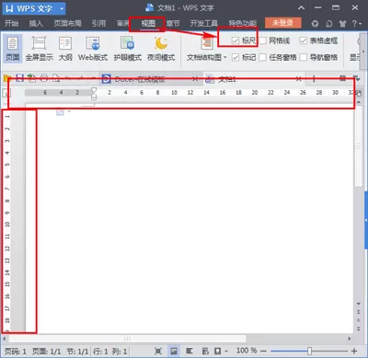
Task: Click the print icon in quick toolbar
Action: [x=44, y=78]
